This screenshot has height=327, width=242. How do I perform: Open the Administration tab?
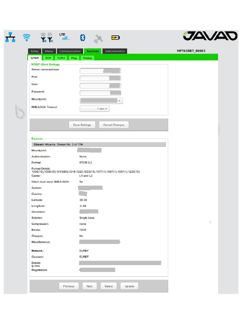pyautogui.click(x=115, y=51)
